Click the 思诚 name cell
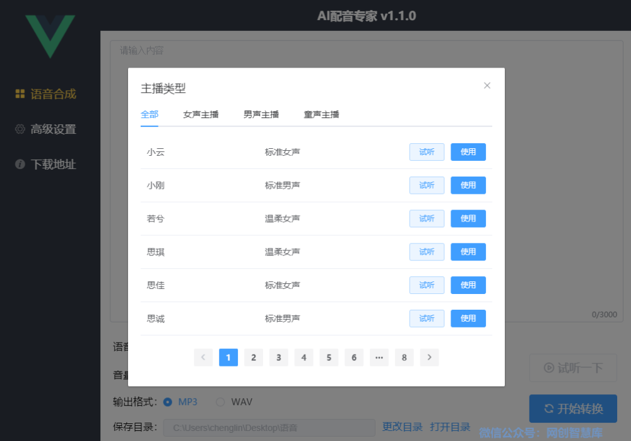 point(156,319)
